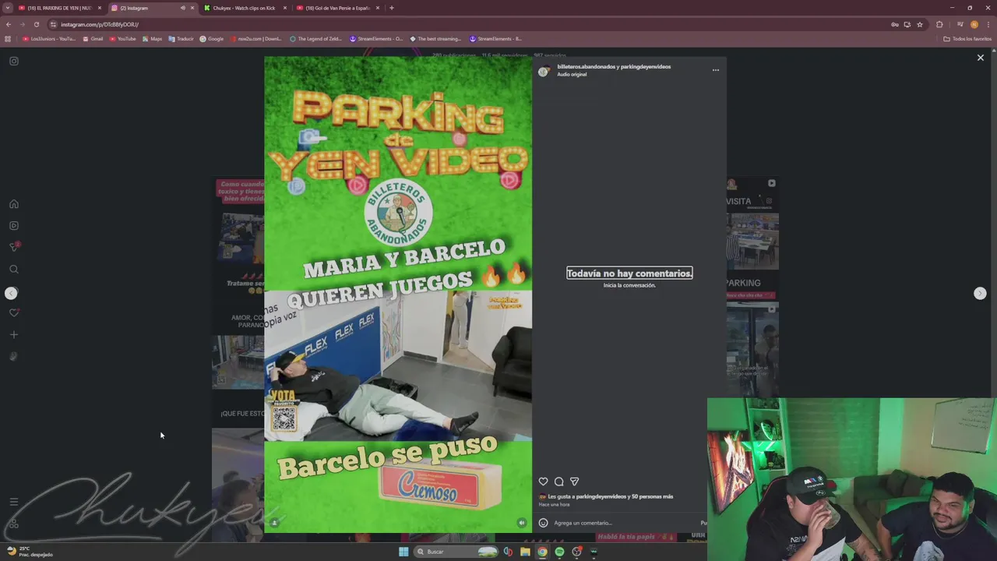
Task: Open Notifications heart icon in sidebar
Action: [x=14, y=313]
